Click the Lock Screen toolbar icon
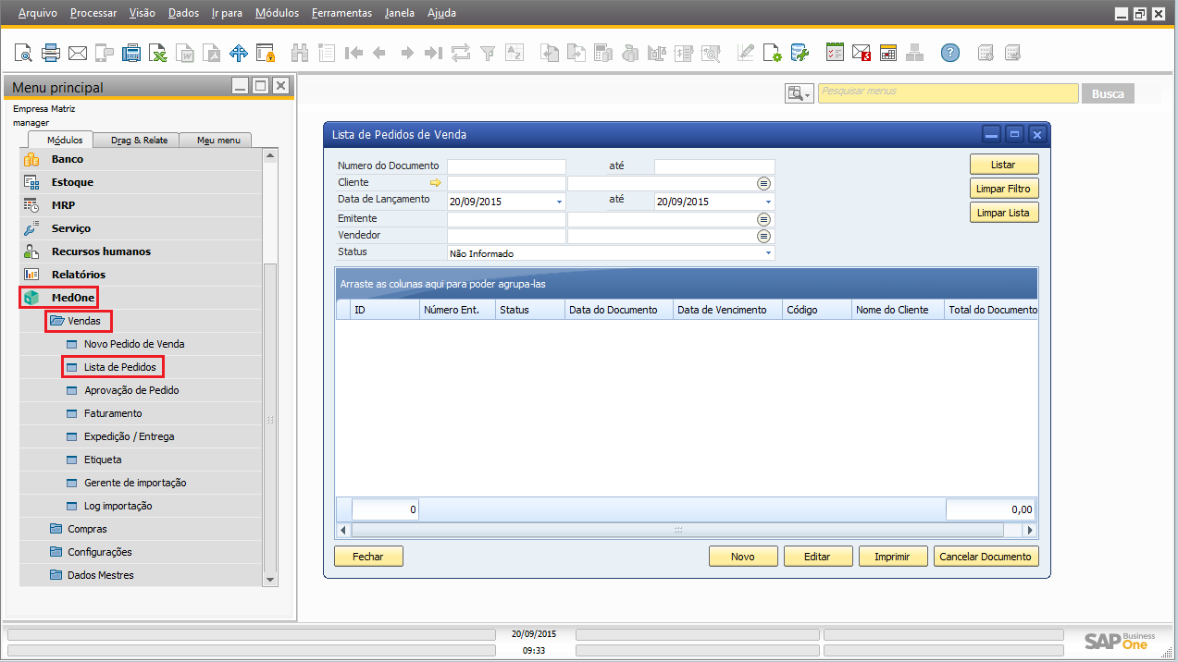The height and width of the screenshot is (662, 1178). pyautogui.click(x=266, y=53)
